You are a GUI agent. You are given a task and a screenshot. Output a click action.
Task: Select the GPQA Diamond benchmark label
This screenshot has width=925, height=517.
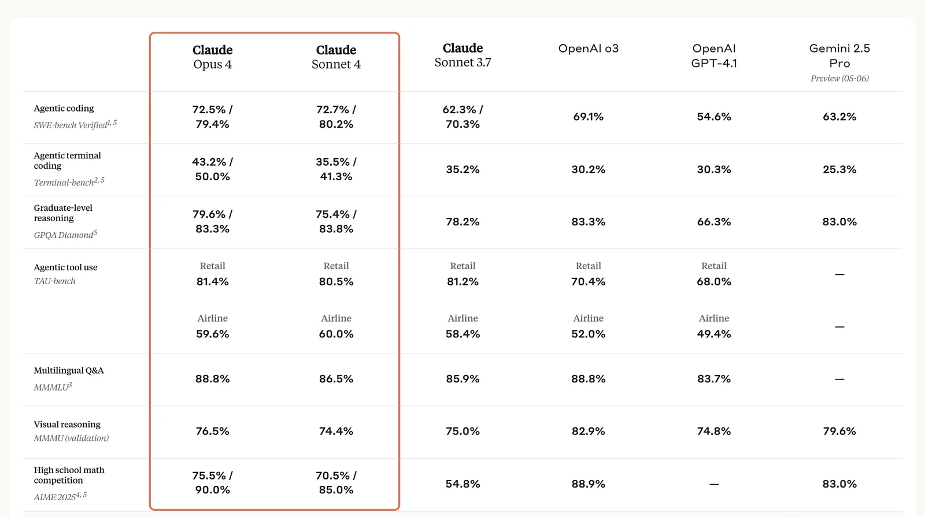pos(64,235)
